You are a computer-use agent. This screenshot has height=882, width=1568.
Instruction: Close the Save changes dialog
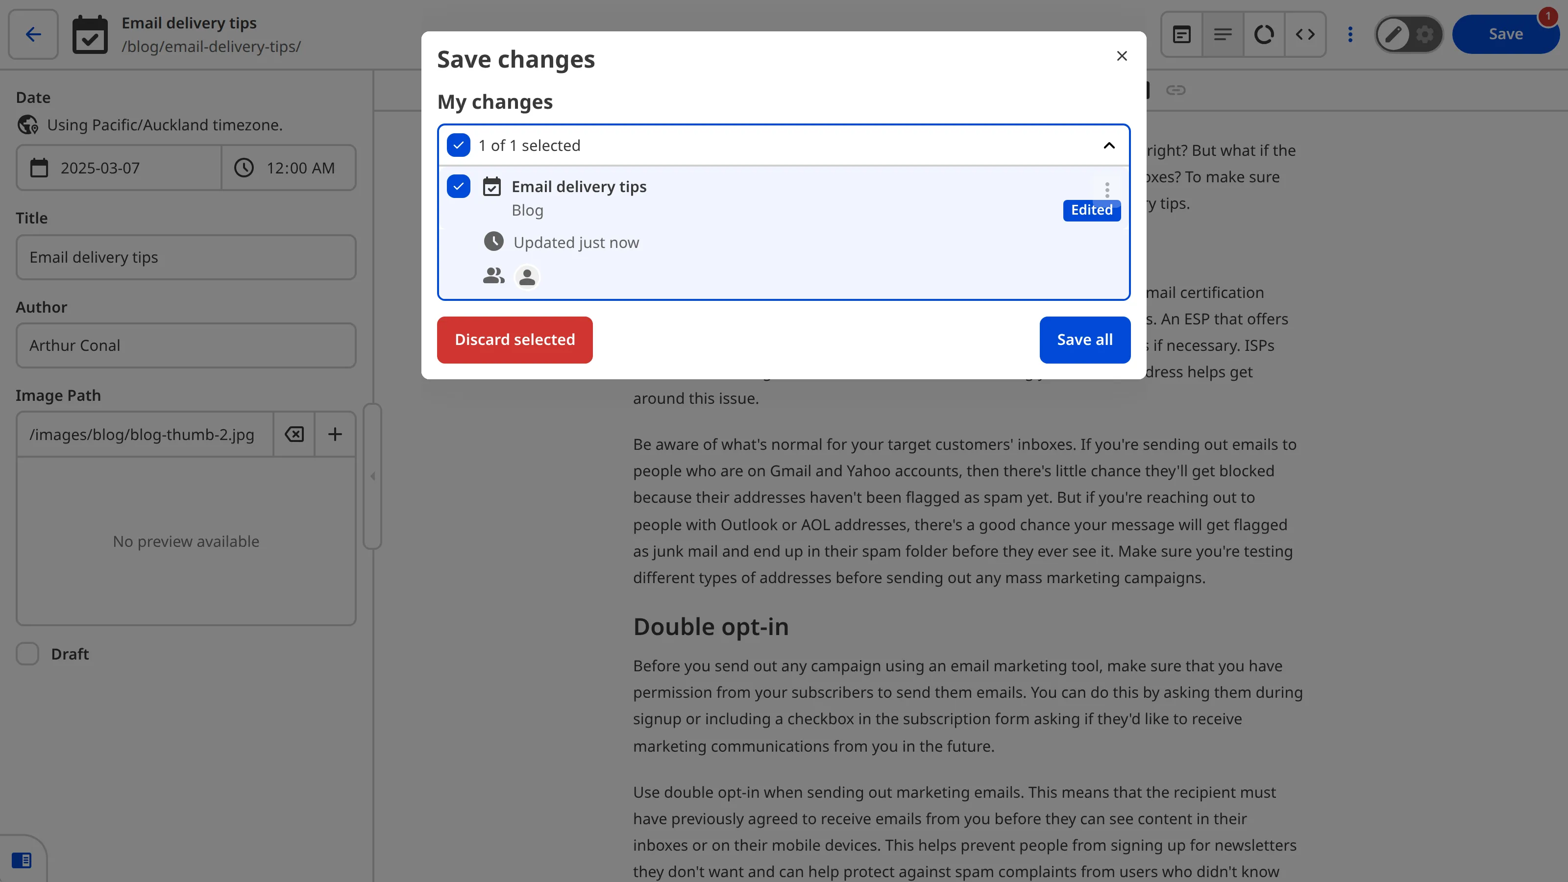click(x=1122, y=56)
